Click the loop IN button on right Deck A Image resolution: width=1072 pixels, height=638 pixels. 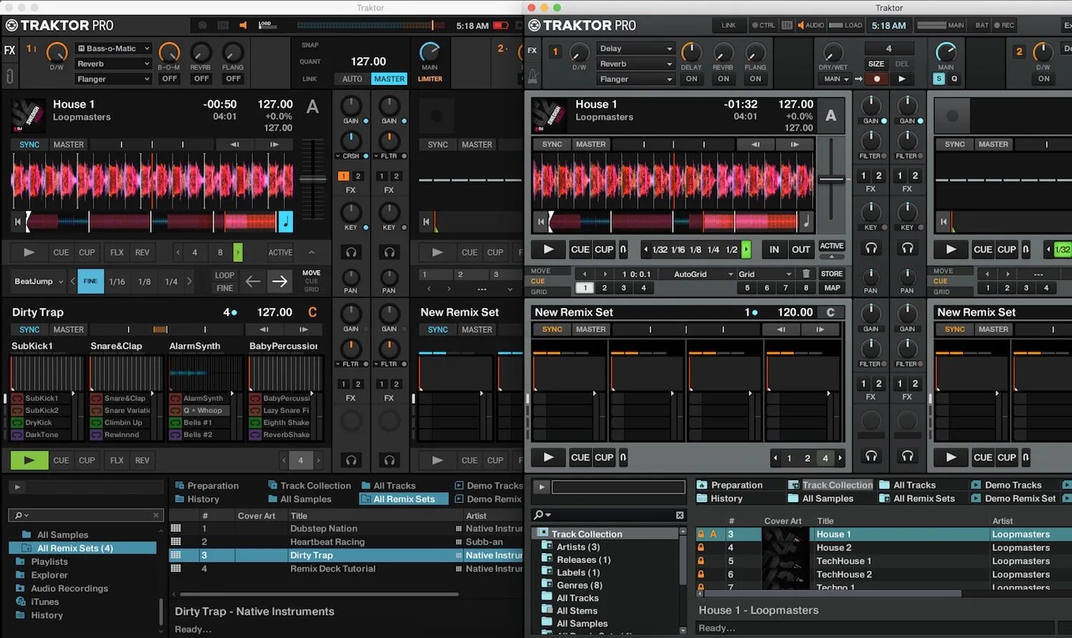coord(774,249)
